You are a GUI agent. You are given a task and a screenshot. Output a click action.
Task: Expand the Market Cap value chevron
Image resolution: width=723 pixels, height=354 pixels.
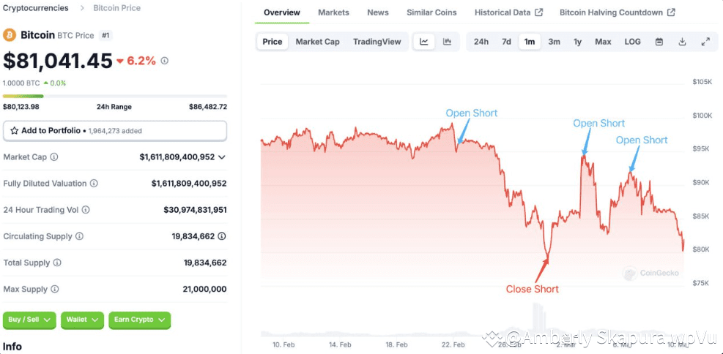[x=222, y=157]
